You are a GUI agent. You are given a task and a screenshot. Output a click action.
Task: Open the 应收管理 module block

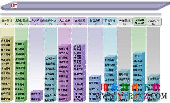click(x=5, y=93)
